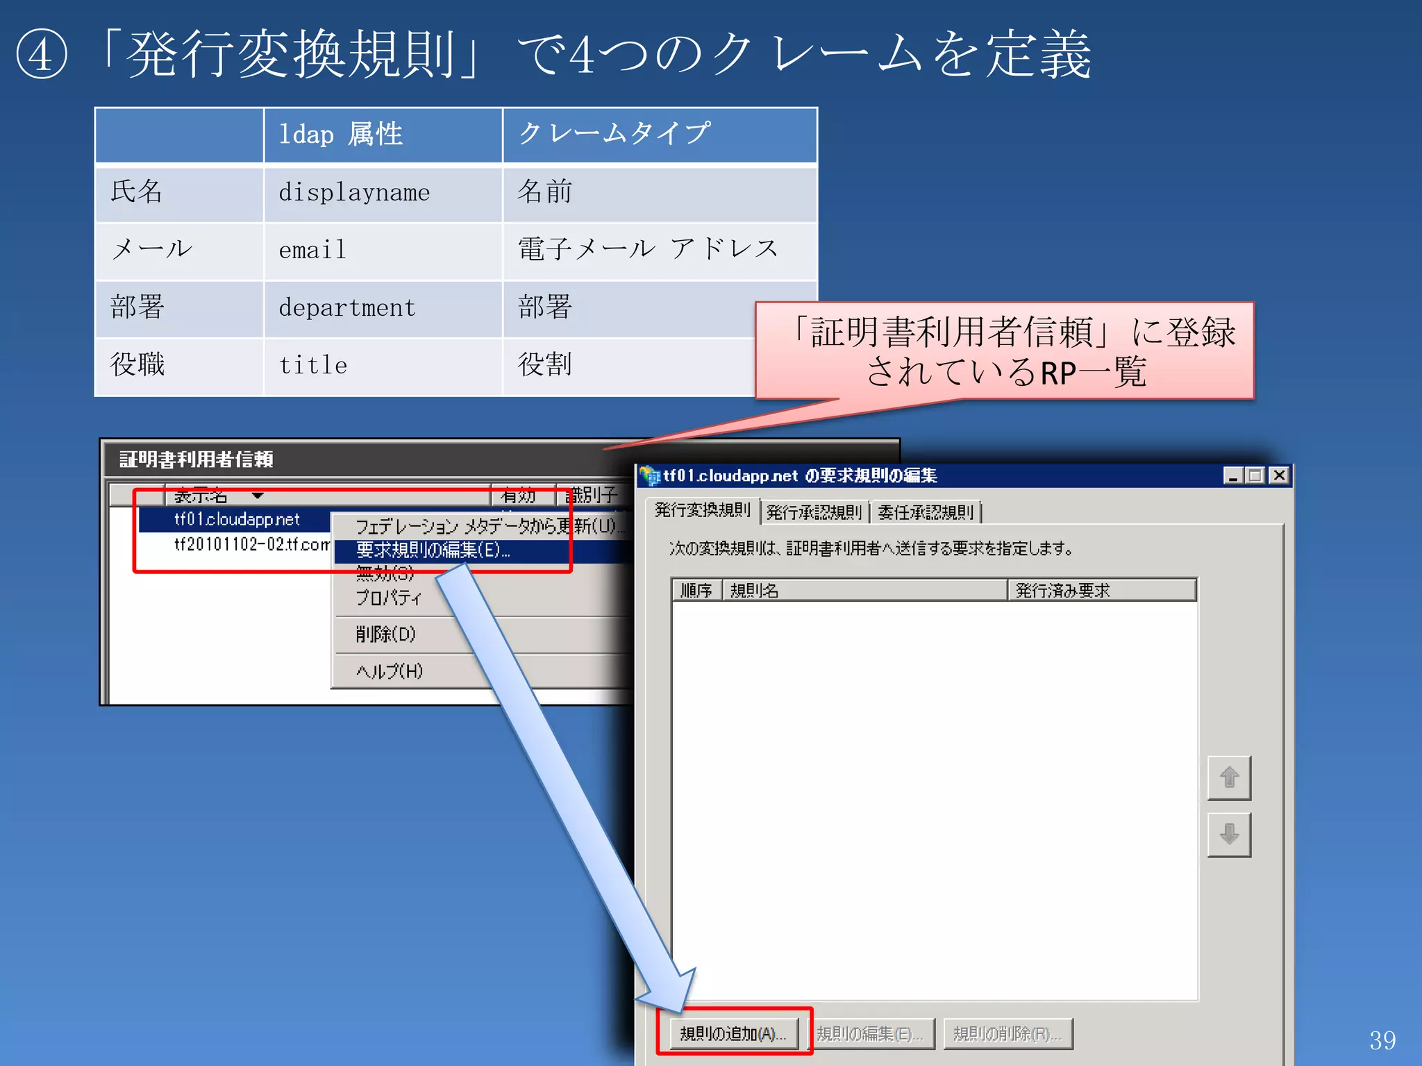Click the 発行済み要求 column header
The height and width of the screenshot is (1066, 1422).
1102,591
